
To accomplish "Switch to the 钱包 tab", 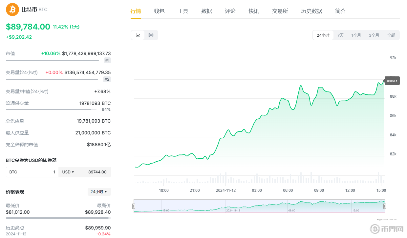I will 159,11.
